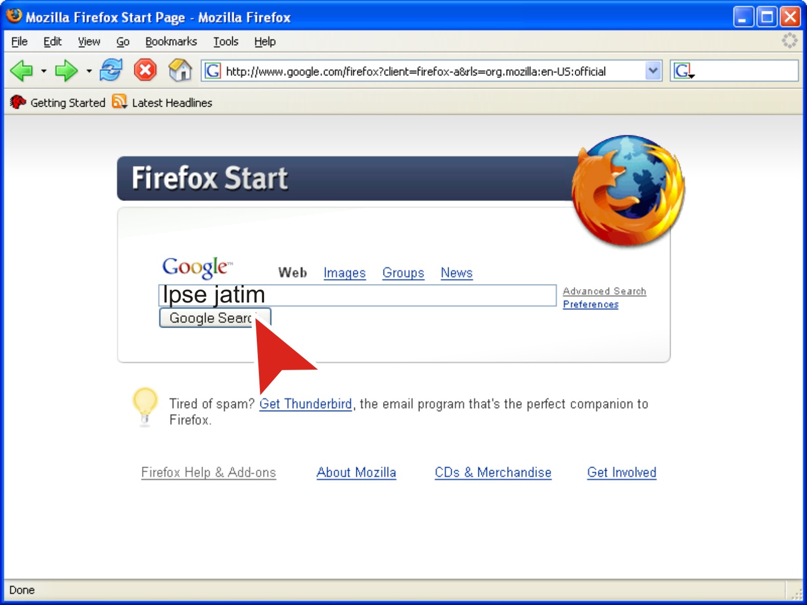The image size is (807, 605).
Task: Open the Go menu
Action: 123,42
